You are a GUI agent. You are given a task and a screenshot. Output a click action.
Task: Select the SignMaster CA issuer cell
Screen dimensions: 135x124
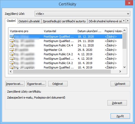pyautogui.click(x=53, y=50)
